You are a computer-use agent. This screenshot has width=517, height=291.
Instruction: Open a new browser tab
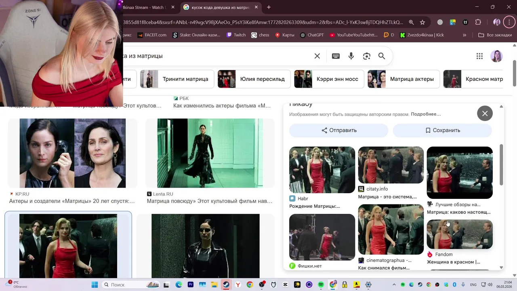pyautogui.click(x=269, y=7)
